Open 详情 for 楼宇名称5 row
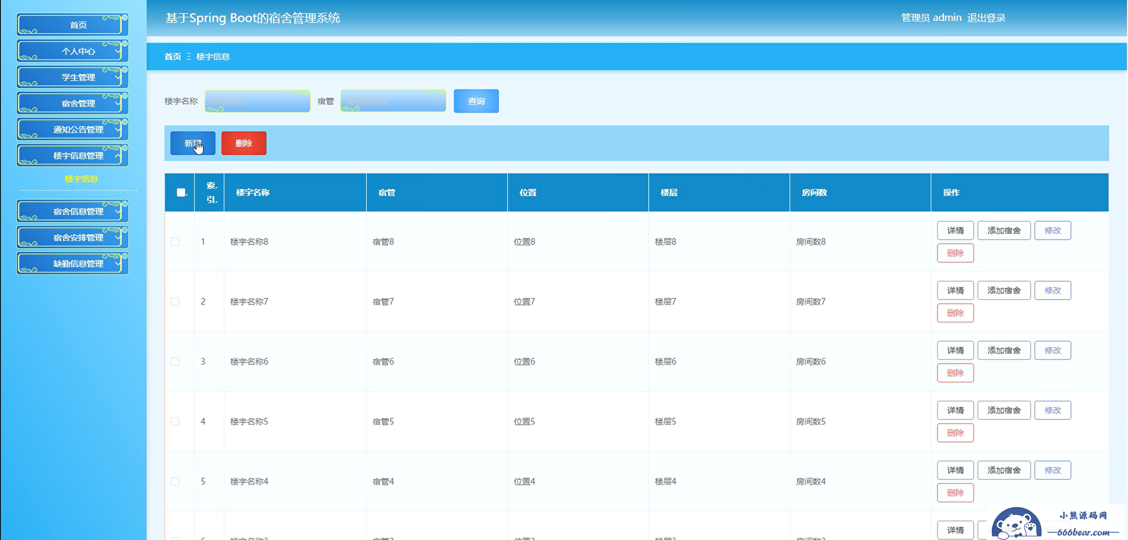Screen dimensions: 1128x540 pyautogui.click(x=955, y=411)
